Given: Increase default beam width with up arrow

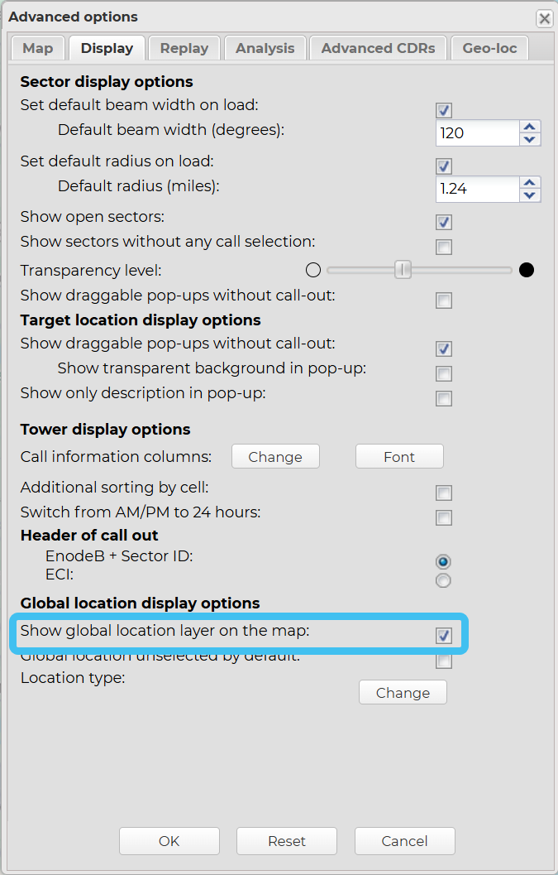Looking at the screenshot, I should 530,127.
